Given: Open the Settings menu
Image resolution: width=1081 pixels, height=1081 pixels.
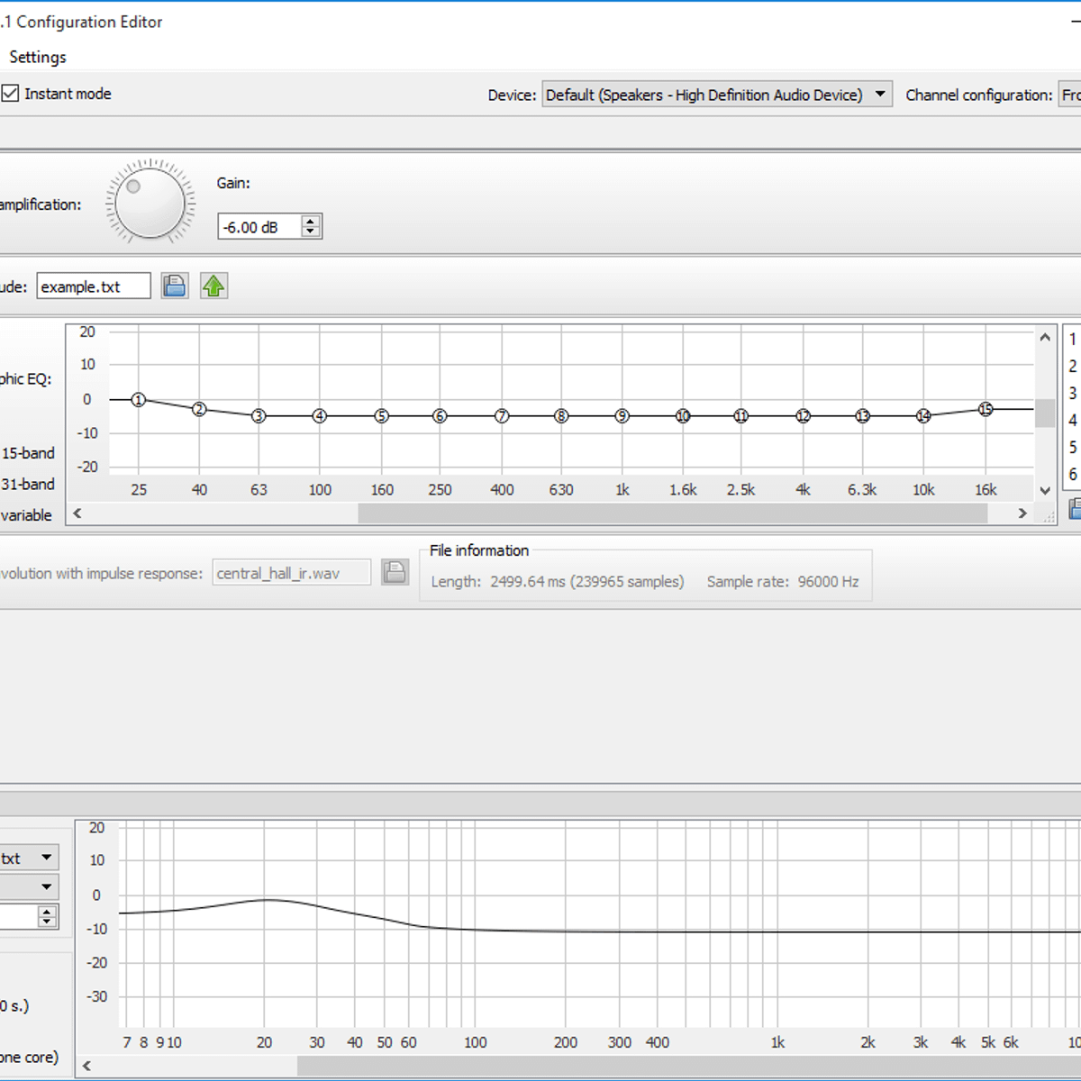Looking at the screenshot, I should click(38, 57).
